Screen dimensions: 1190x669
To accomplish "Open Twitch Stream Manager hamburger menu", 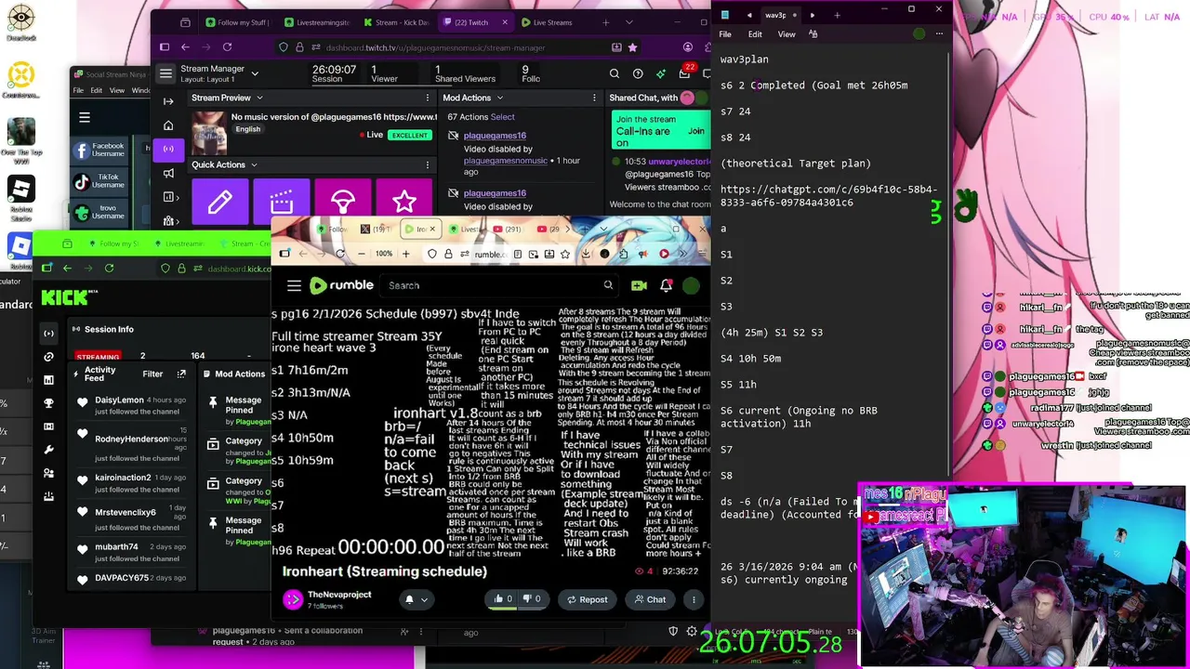I will [165, 73].
